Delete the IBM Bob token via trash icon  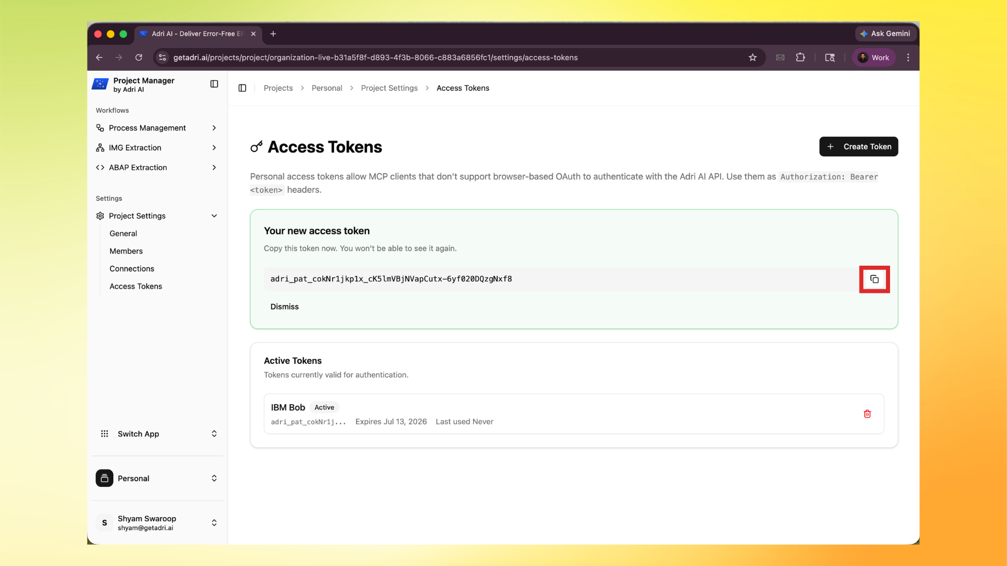click(867, 413)
